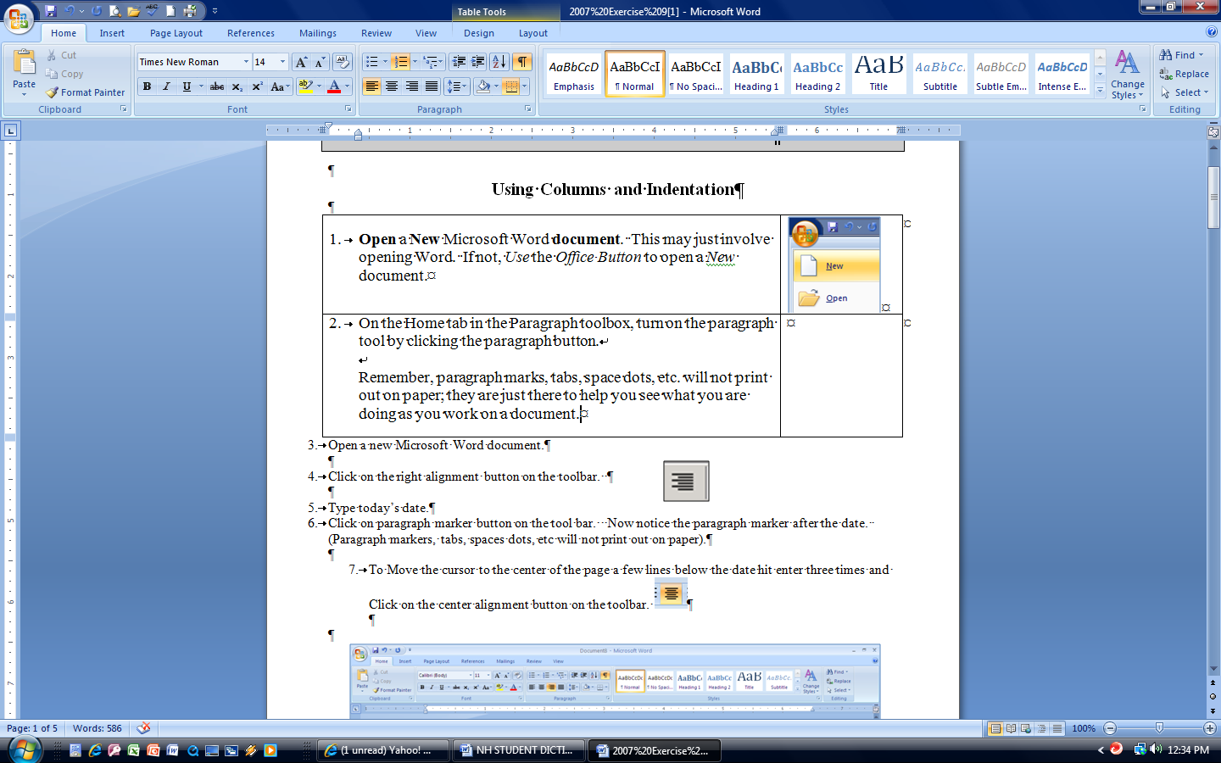Toggle Subscript formatting
Screen dimensions: 1221x763
click(237, 86)
